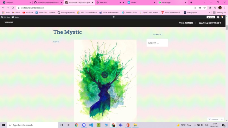Mute audio on the Reach Us tab

pyautogui.click(x=121, y=3)
